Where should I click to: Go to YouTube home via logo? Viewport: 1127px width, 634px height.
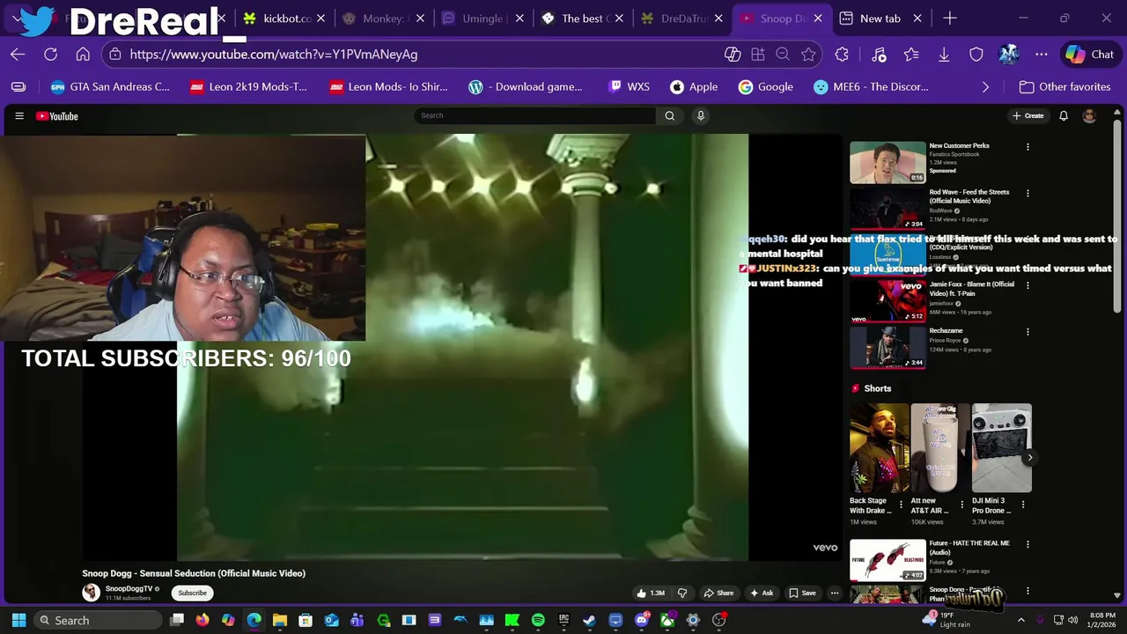tap(57, 116)
